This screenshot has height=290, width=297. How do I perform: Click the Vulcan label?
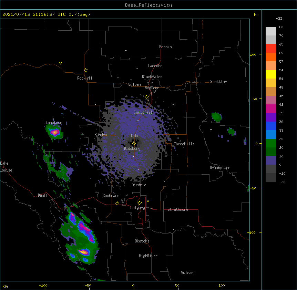pos(187,273)
